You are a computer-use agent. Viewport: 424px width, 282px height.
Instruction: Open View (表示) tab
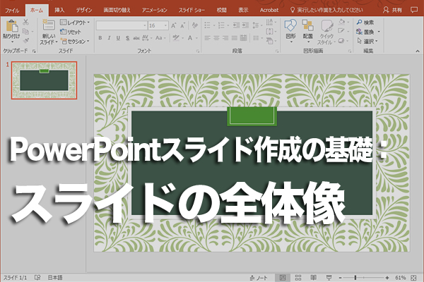(243, 11)
